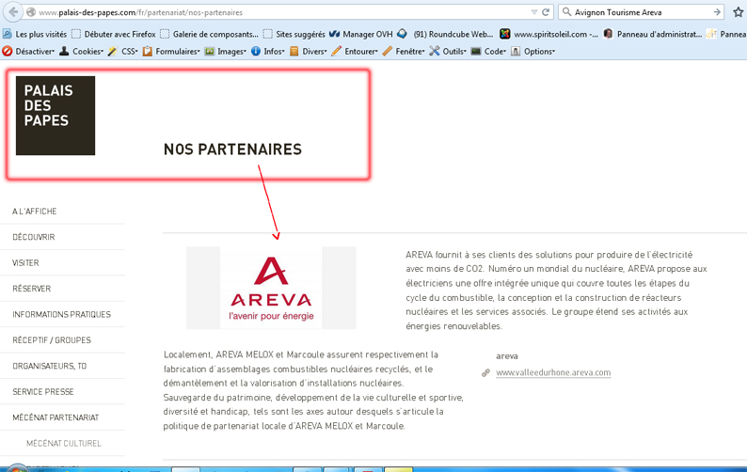Viewport: 747px width, 472px height.
Task: Open Mécénat culturel submenu item
Action: coord(64,443)
